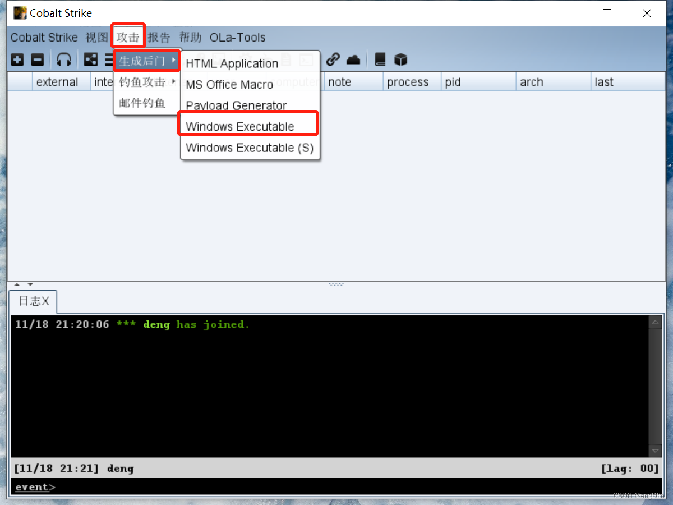Collapse the bottom pane with the down split arrow

(30, 284)
